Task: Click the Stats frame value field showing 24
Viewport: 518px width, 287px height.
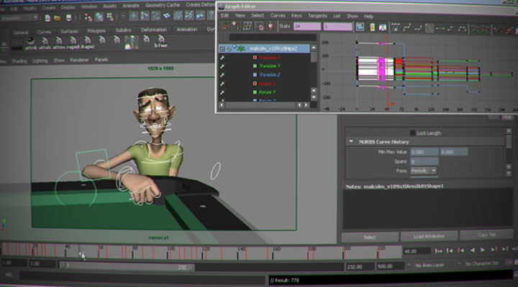Action: point(307,26)
